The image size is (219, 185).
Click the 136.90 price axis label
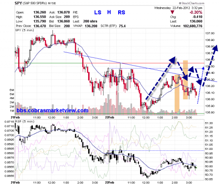210,40
